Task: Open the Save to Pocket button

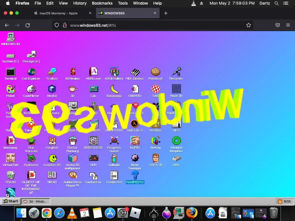Action: click(278, 25)
